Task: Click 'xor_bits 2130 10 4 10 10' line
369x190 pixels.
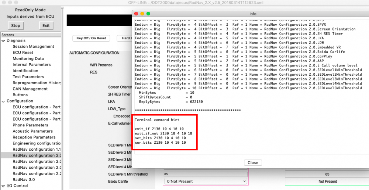Action: point(160,143)
